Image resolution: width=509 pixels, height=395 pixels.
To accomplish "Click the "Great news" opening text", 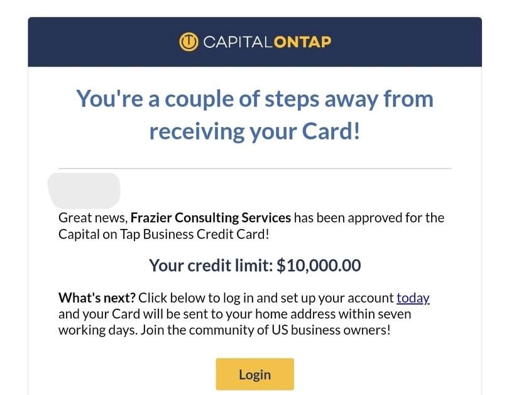I will tap(92, 218).
